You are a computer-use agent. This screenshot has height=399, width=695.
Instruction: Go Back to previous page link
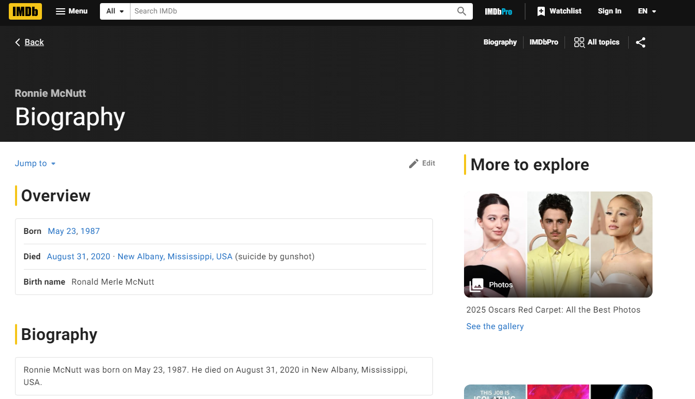coord(34,42)
